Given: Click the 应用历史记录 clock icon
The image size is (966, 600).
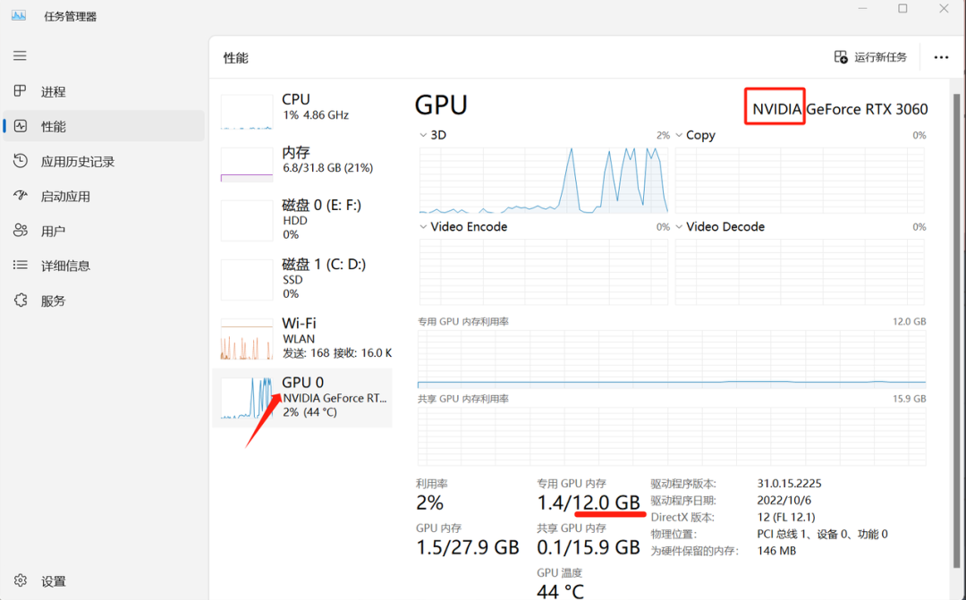Looking at the screenshot, I should [x=21, y=161].
